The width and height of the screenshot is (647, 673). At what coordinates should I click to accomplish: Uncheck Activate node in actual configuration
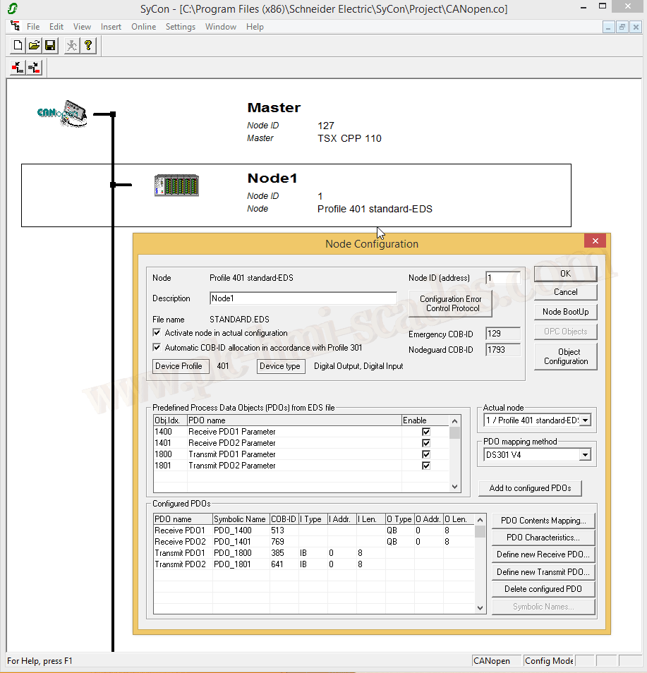[157, 333]
